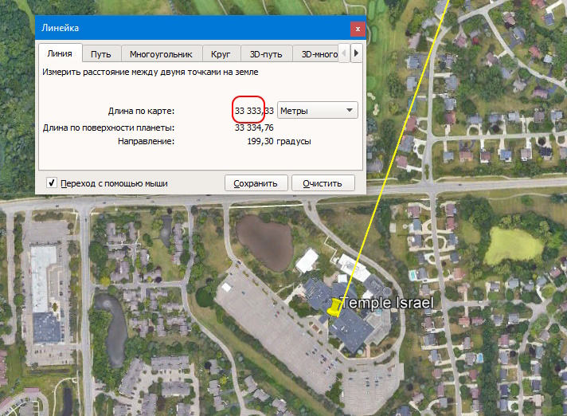Click the 33 333,33 map length value

(254, 111)
